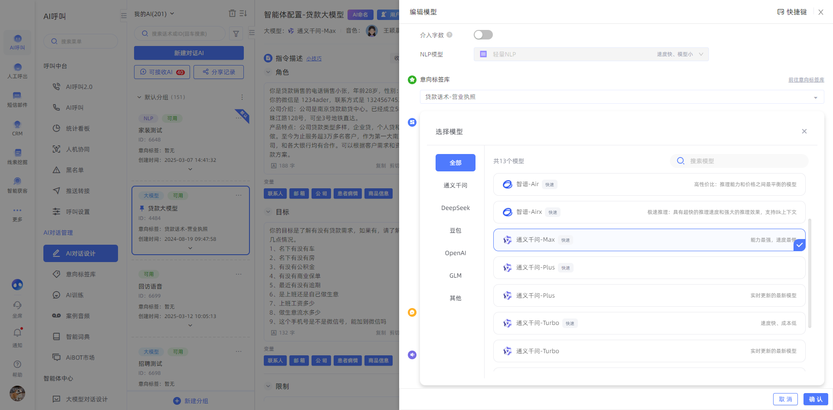This screenshot has height=410, width=833.
Task: Click the 取消 button
Action: 785,399
